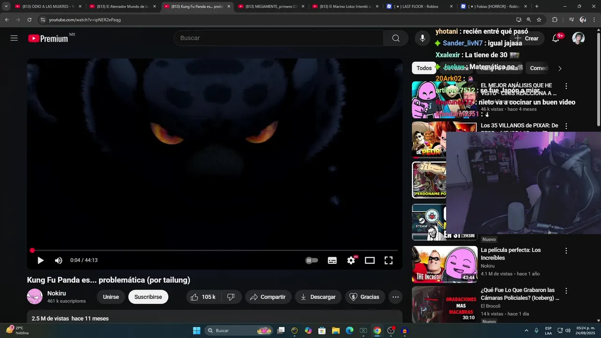Open the weather widget showing 21°C
Screen dimensions: 601x338
coord(17,330)
